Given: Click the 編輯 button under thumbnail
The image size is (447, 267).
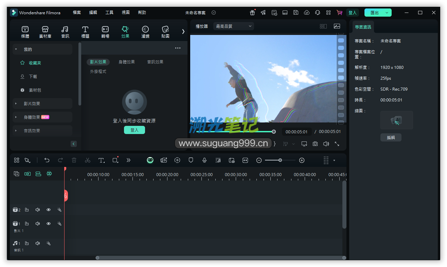Looking at the screenshot, I should [391, 137].
